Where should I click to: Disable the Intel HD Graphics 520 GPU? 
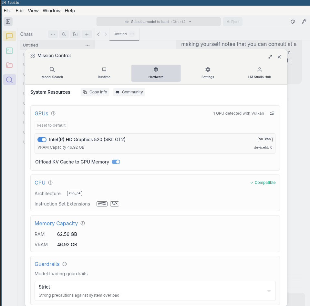[x=42, y=140]
